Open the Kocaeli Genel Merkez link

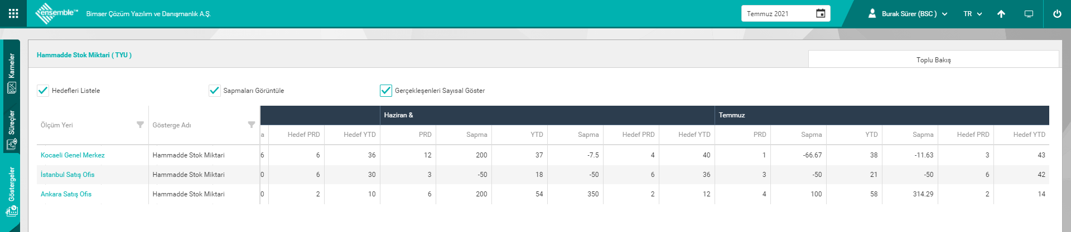click(x=73, y=155)
